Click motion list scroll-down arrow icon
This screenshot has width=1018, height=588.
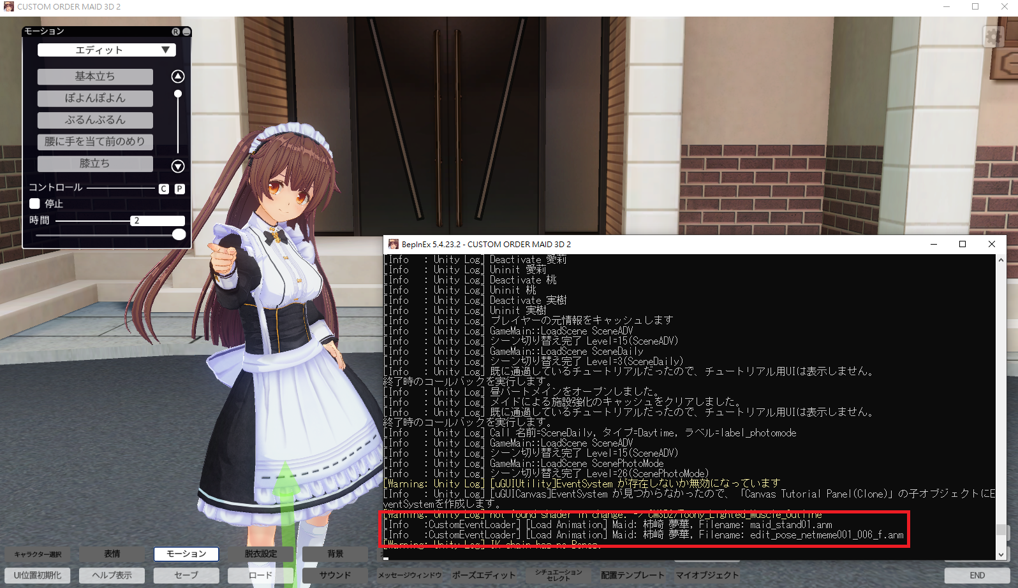click(178, 166)
